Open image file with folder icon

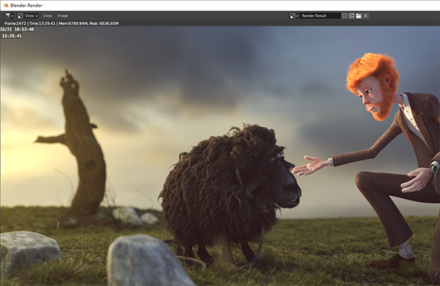tap(359, 16)
